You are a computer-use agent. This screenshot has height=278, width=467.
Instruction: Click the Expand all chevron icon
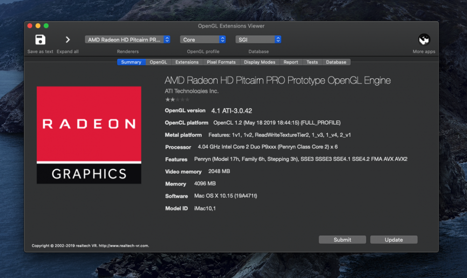coord(68,40)
